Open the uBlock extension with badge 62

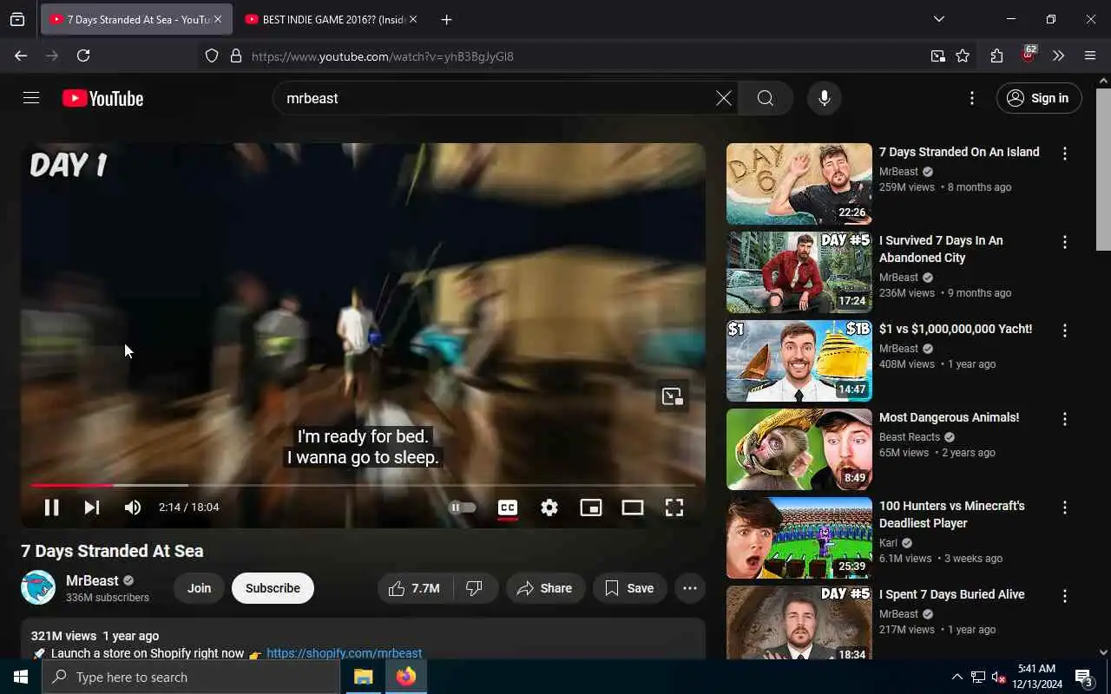click(x=1029, y=55)
